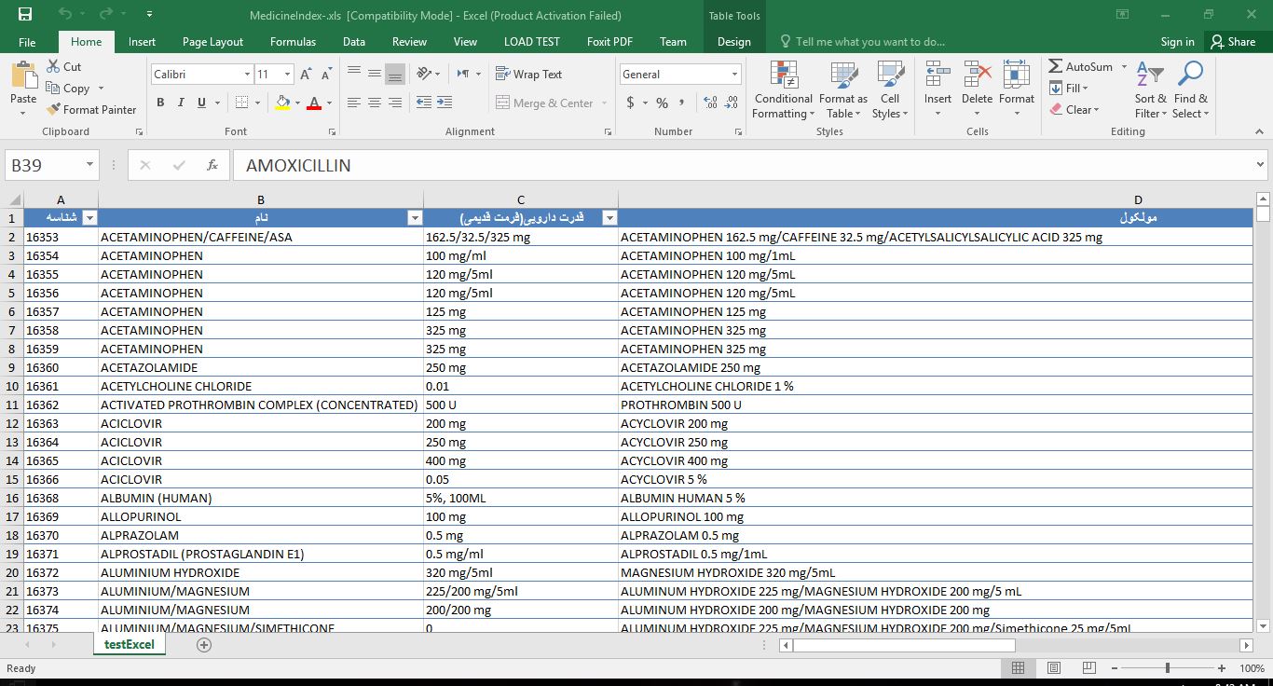Viewport: 1273px width, 686px height.
Task: Click AutoSum
Action: 1081,67
